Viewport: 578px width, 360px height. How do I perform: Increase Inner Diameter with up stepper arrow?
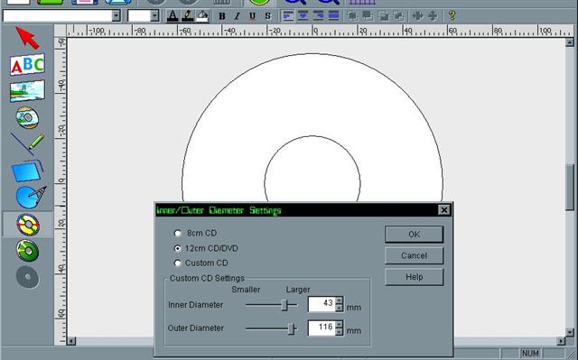[x=340, y=300]
